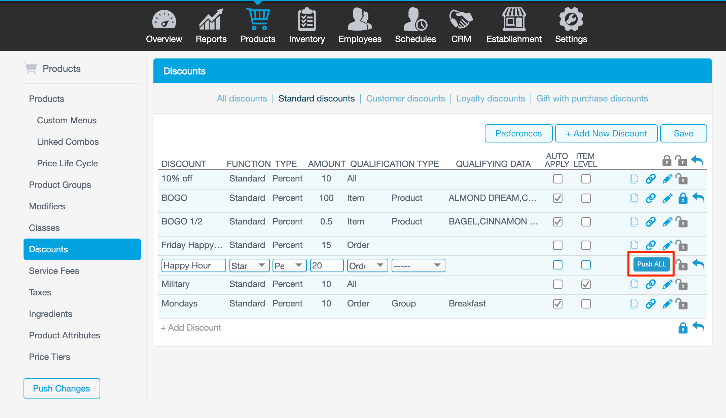Click the Happy Hour amount field
The image size is (726, 418).
click(x=326, y=265)
